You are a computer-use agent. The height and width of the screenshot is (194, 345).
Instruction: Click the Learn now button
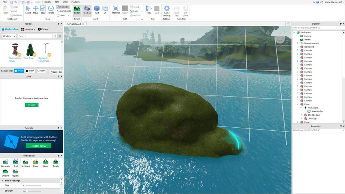pyautogui.click(x=38, y=146)
